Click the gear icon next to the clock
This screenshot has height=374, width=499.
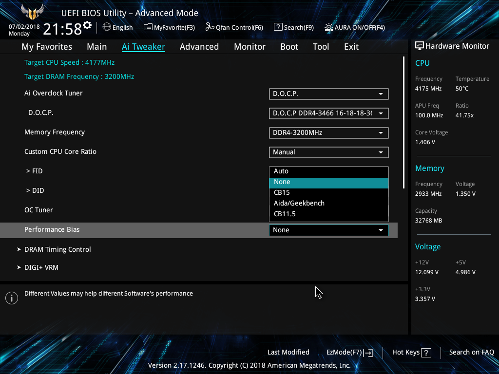pos(87,25)
